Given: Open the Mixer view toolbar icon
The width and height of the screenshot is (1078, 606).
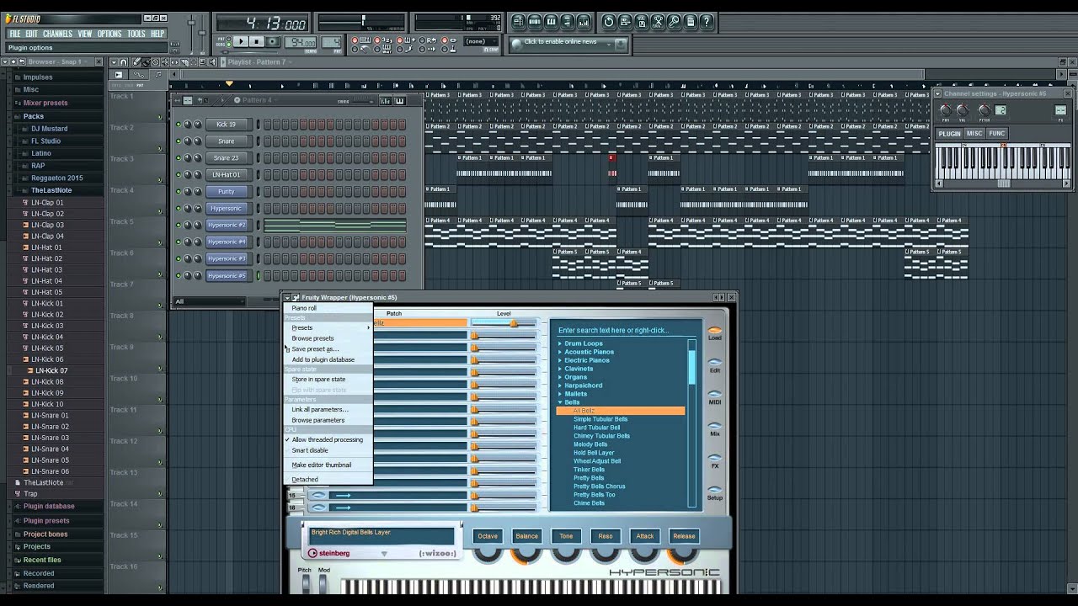Looking at the screenshot, I should [x=584, y=22].
